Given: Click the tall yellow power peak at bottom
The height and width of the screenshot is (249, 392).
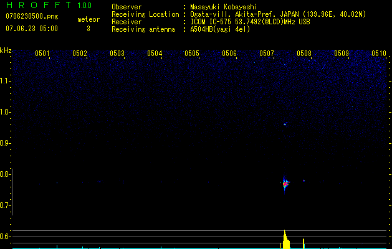Looking at the screenshot, I should pos(285,240).
